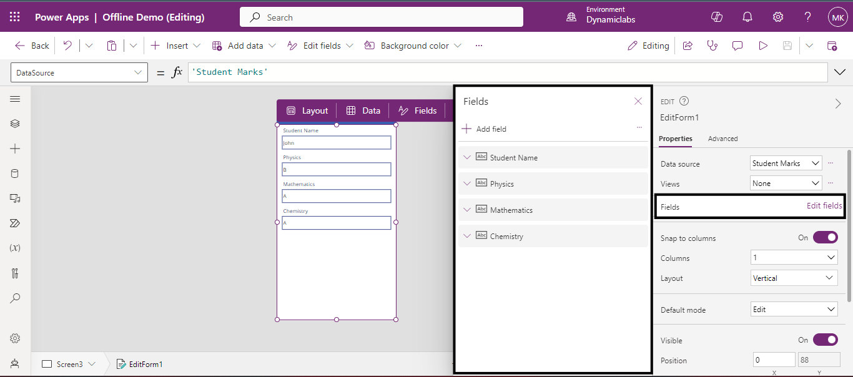Click the Edit fields link
Screen dimensions: 853x377
click(824, 206)
